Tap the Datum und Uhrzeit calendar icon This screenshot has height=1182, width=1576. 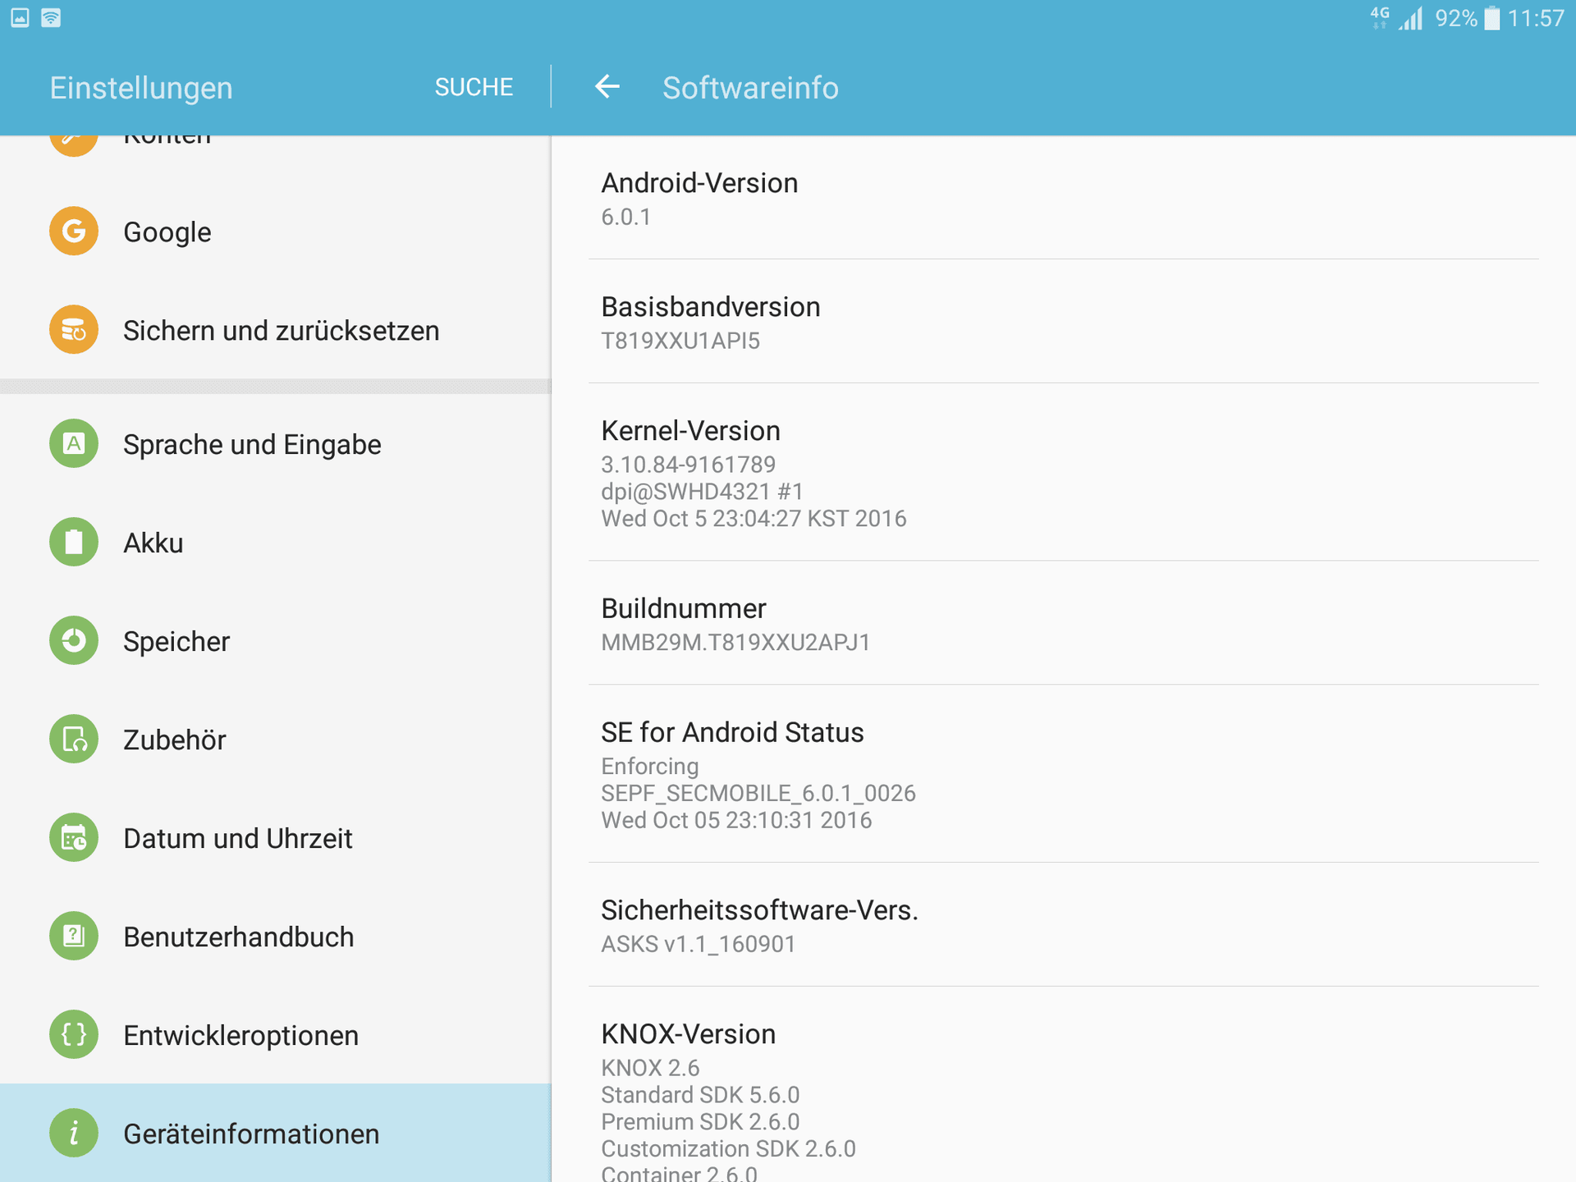pos(74,838)
